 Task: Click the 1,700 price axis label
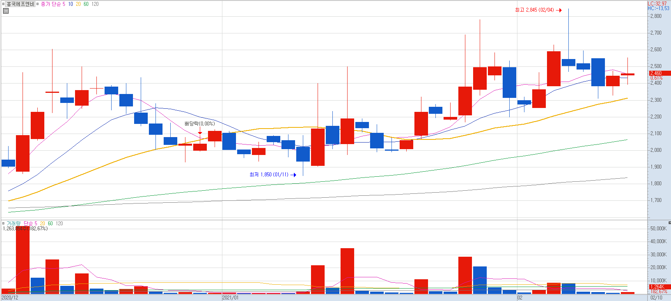tap(656, 200)
